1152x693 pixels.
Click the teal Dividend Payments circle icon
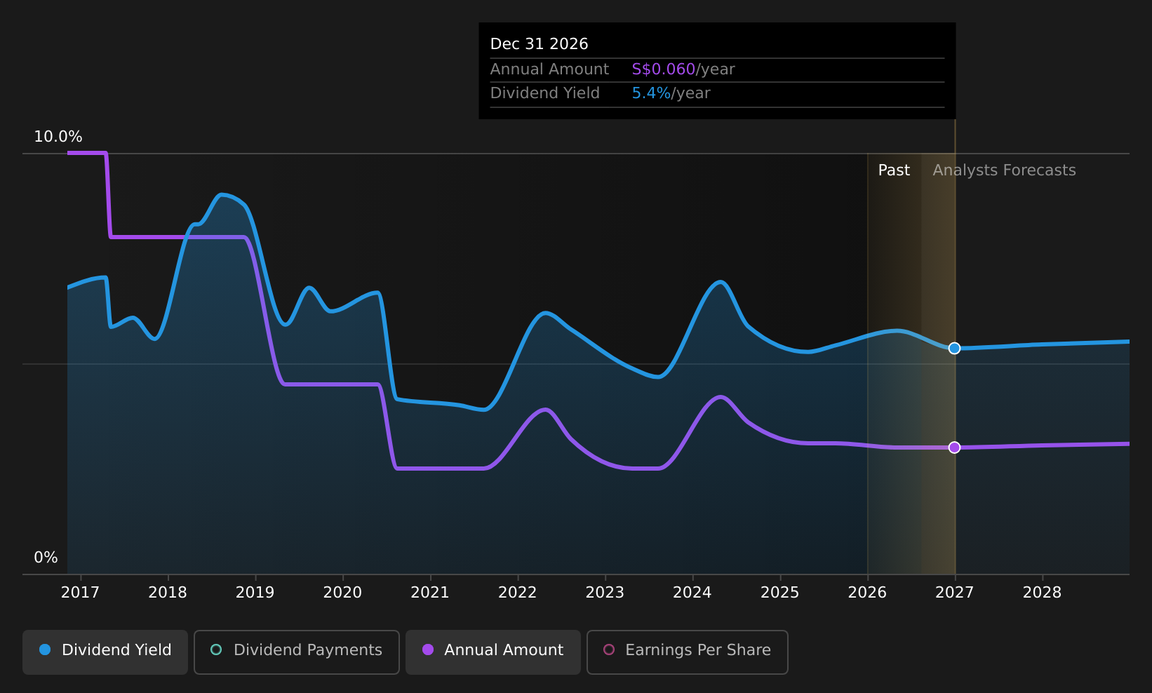[x=216, y=650]
